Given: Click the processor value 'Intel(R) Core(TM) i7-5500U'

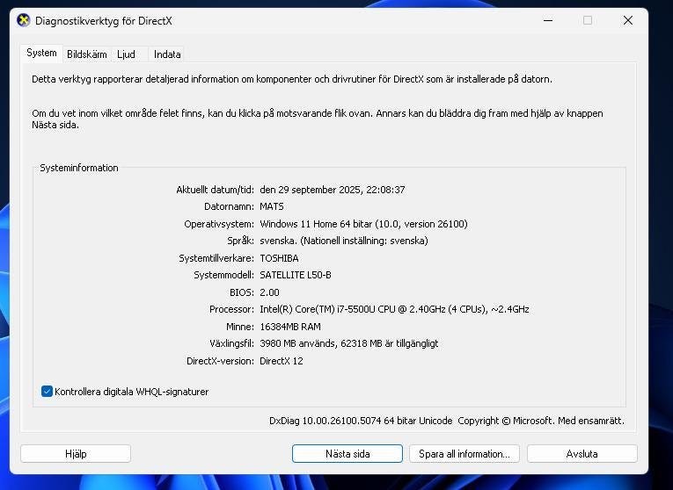Looking at the screenshot, I should coord(318,309).
